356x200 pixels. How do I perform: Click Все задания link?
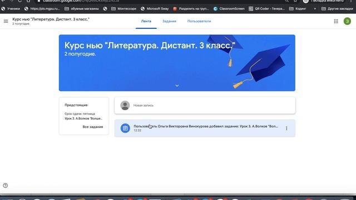[x=93, y=127]
